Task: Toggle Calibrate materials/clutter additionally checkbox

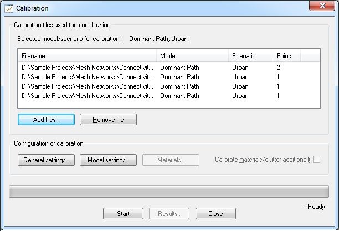Action: (x=317, y=160)
